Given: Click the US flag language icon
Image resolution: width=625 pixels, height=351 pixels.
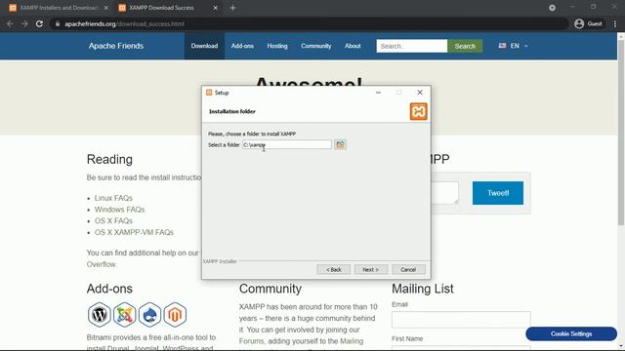Looking at the screenshot, I should 502,46.
